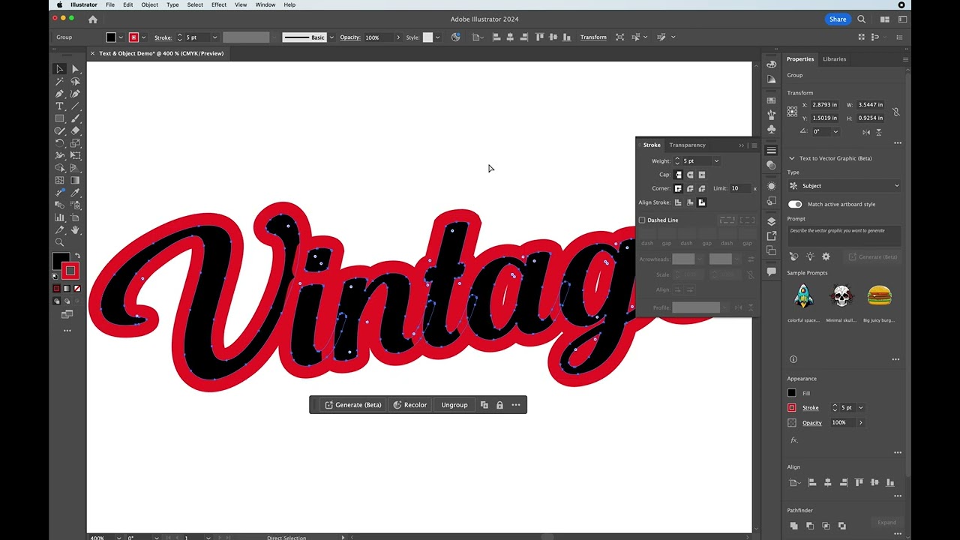Open control bar stroke weight dropdown
Image resolution: width=960 pixels, height=540 pixels.
[x=214, y=37]
